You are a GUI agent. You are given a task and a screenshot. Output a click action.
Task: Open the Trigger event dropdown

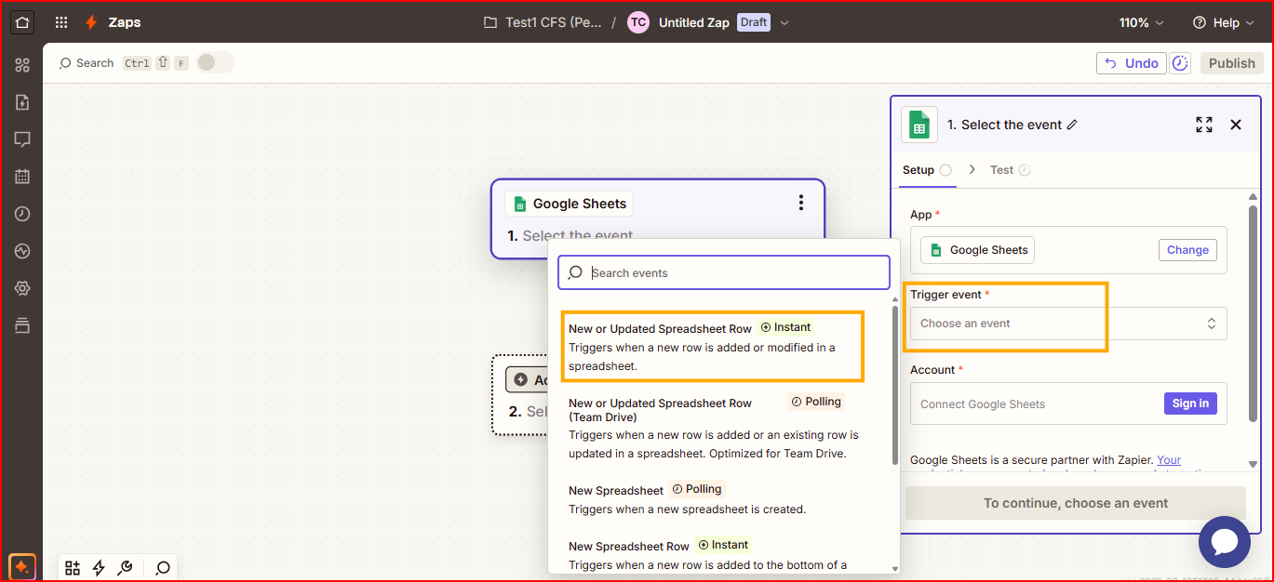(1068, 324)
